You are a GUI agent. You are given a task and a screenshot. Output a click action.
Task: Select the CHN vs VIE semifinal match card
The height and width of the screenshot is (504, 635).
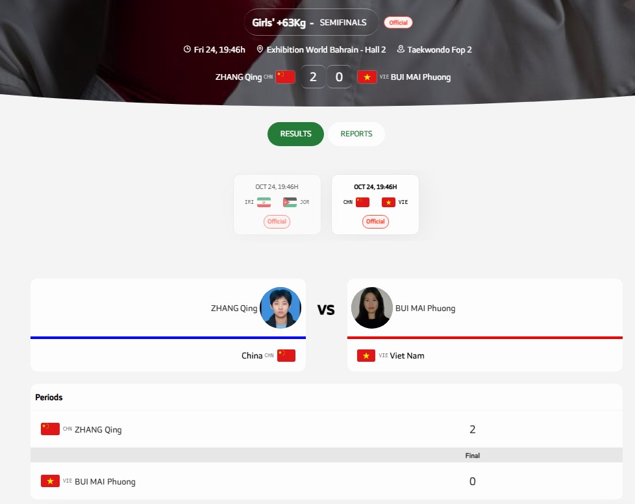375,205
